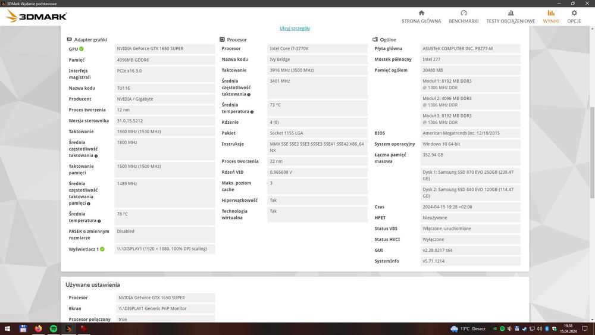This screenshot has width=595, height=335.
Task: Select the GUI version v2.28.8217 s64
Action: (x=471, y=251)
